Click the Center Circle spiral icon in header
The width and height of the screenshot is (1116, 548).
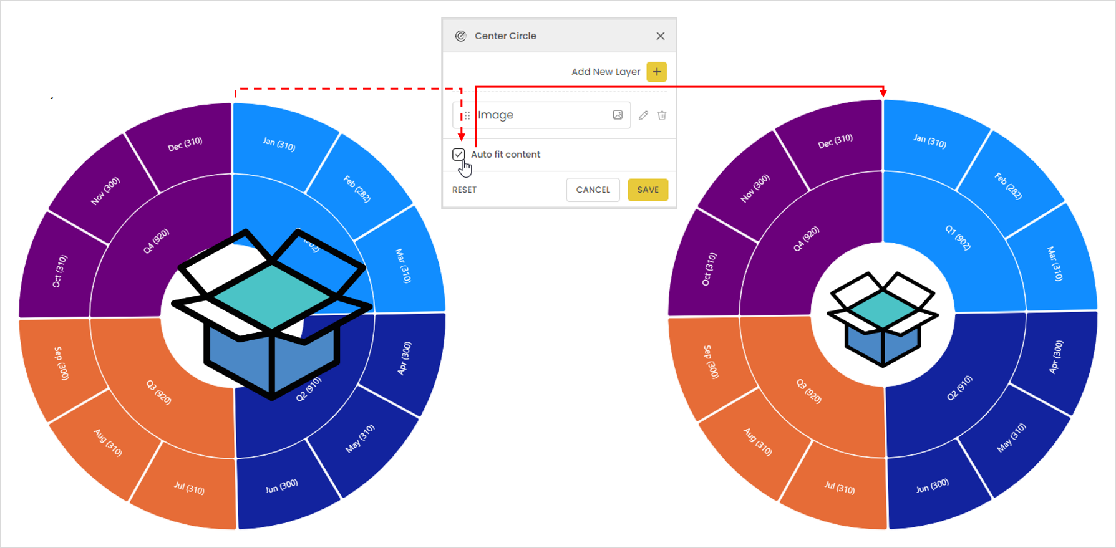point(460,36)
